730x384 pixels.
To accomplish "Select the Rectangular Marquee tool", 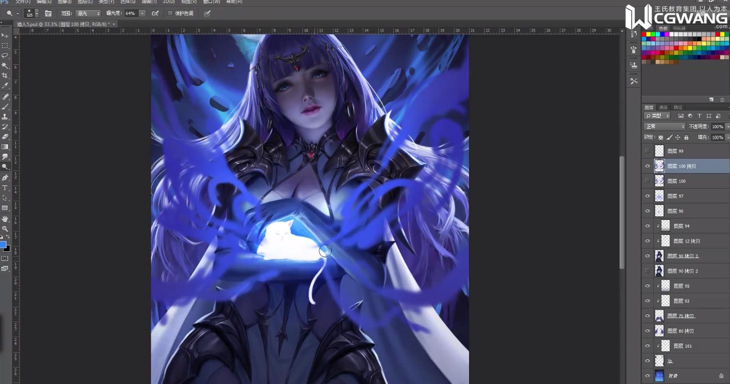I will click(5, 45).
